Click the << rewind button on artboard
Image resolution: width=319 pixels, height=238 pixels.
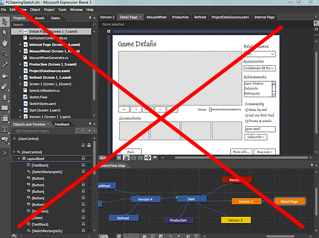point(124,109)
